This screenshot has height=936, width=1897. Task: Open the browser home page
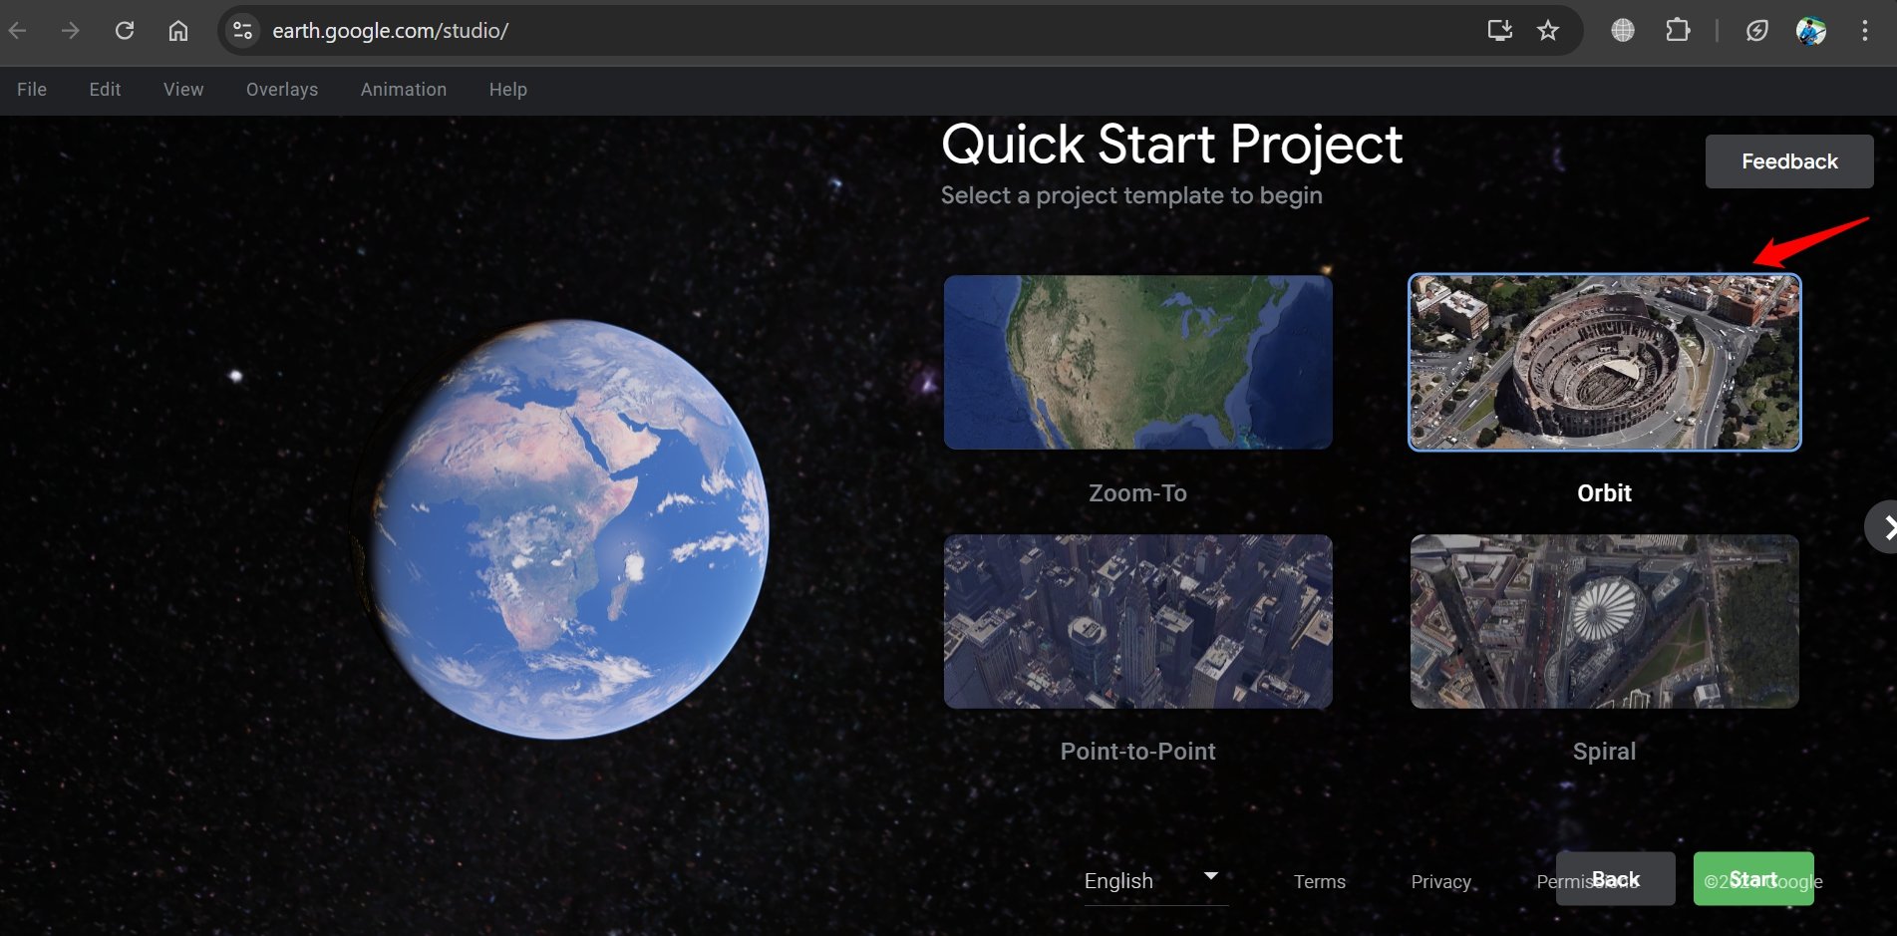click(178, 31)
